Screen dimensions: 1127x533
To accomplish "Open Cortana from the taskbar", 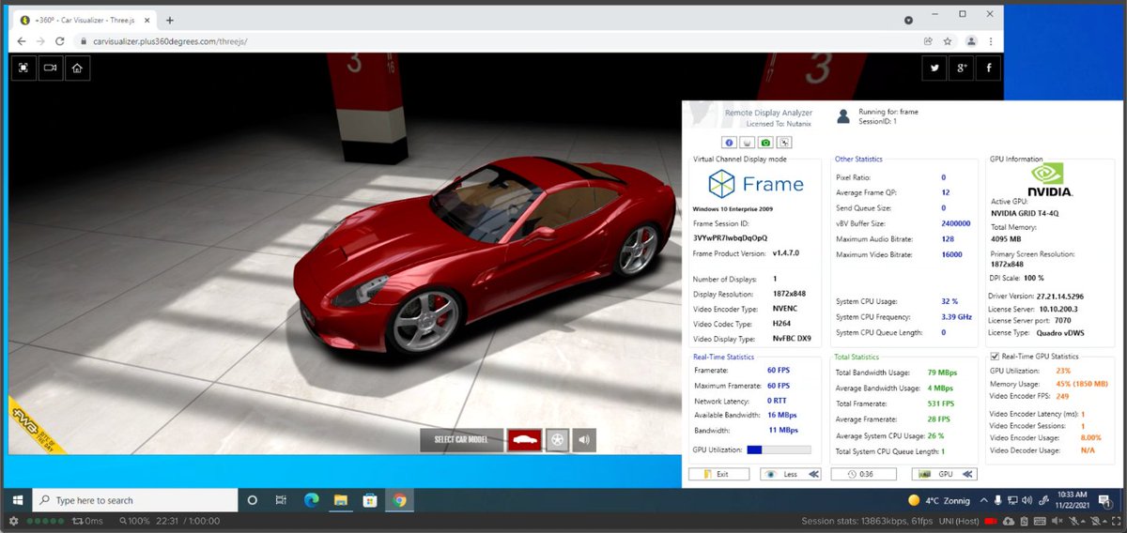I will [x=252, y=500].
